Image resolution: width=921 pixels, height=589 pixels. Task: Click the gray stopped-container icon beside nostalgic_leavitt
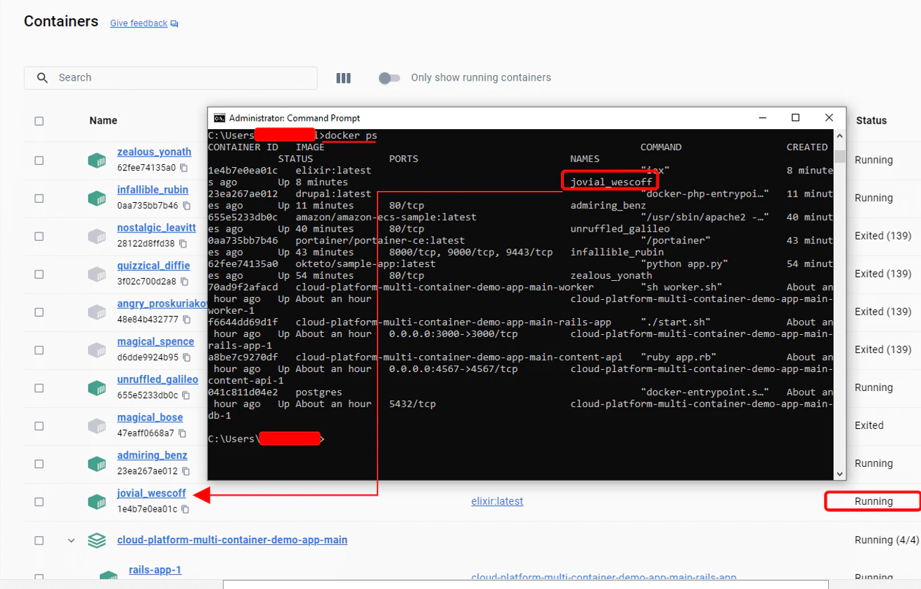tap(96, 235)
